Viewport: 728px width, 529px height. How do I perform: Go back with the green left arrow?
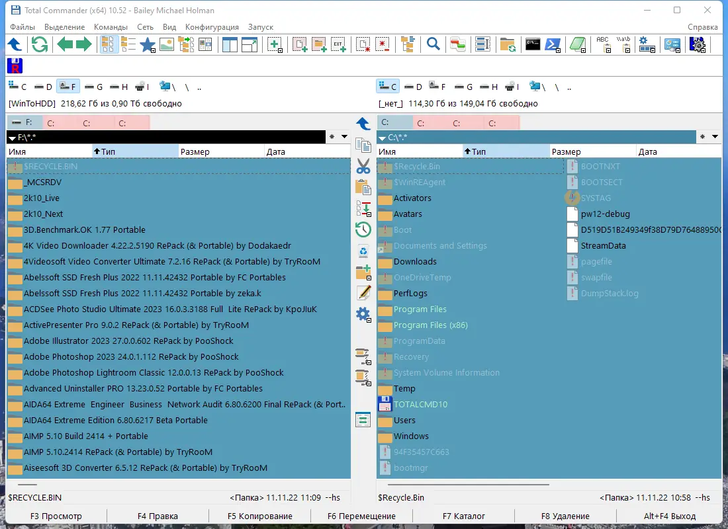[x=65, y=45]
